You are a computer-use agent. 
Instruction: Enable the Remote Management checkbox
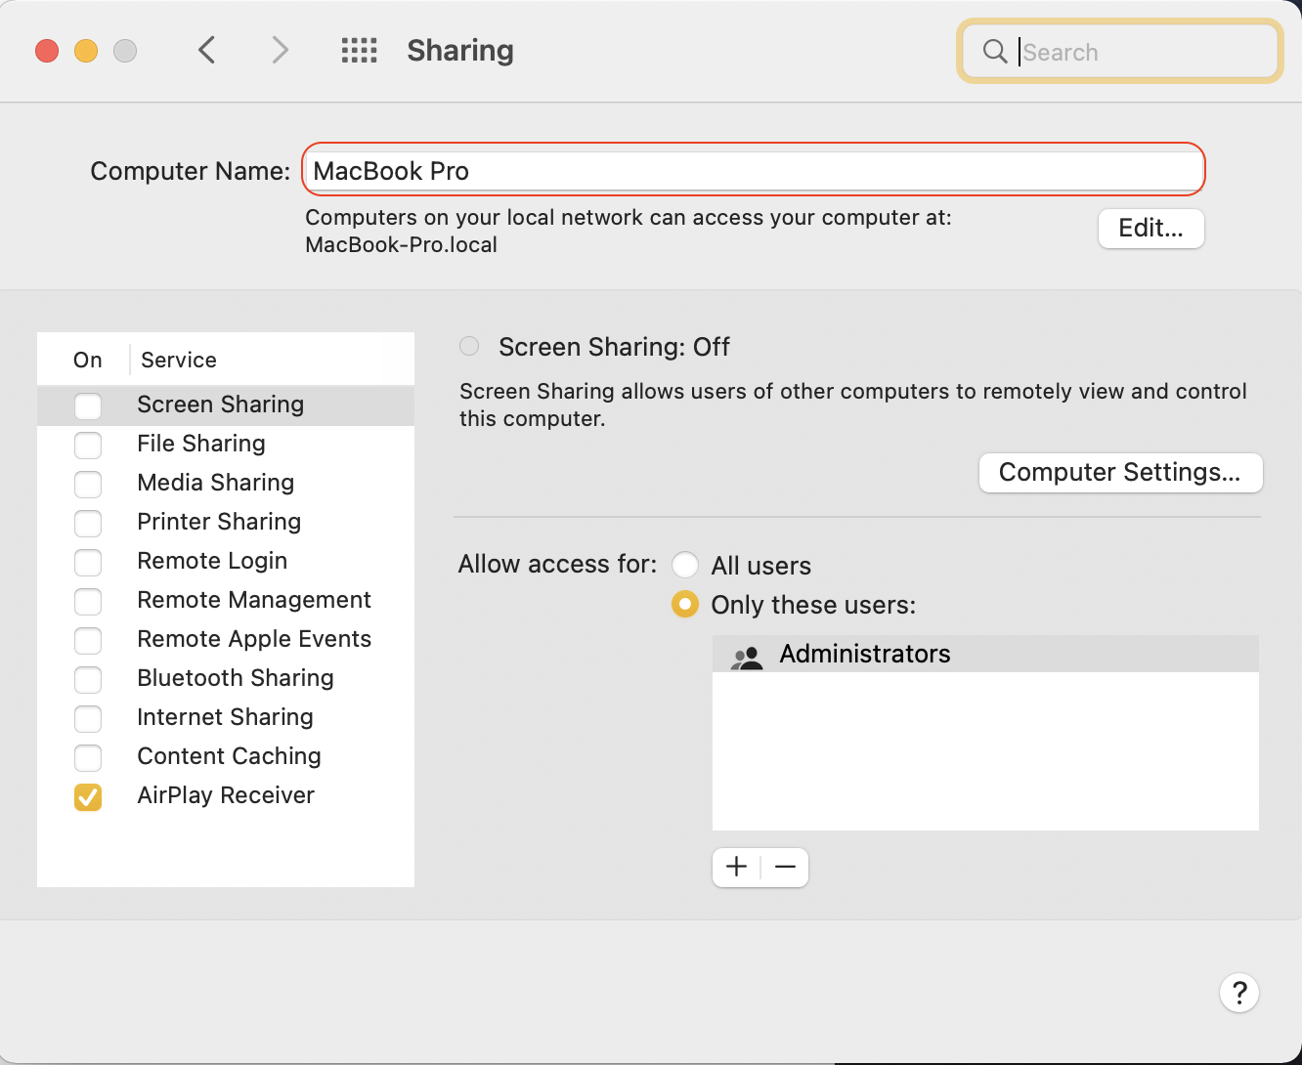click(x=88, y=602)
